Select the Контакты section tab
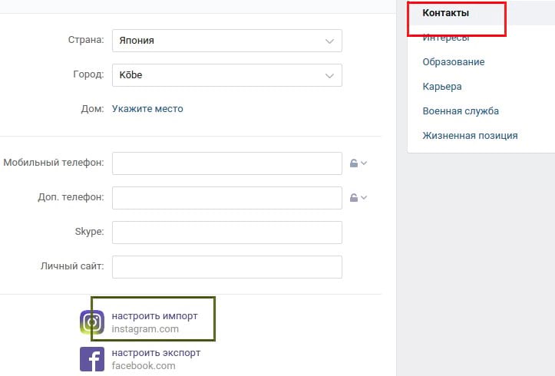 446,13
